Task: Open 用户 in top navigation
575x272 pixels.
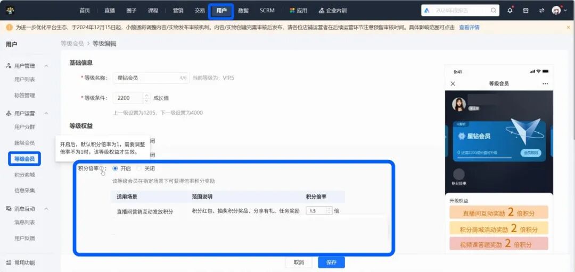Action: pos(221,11)
